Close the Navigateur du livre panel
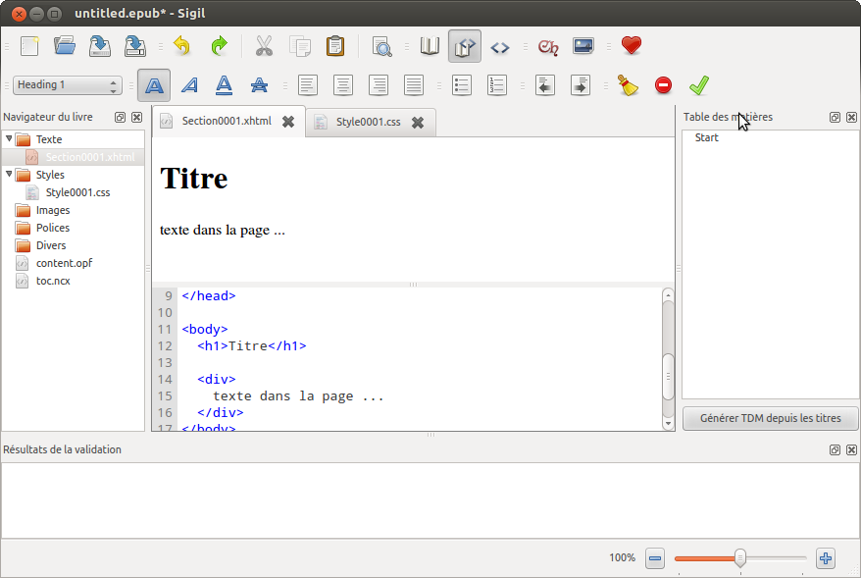This screenshot has height=578, width=861. [x=136, y=117]
